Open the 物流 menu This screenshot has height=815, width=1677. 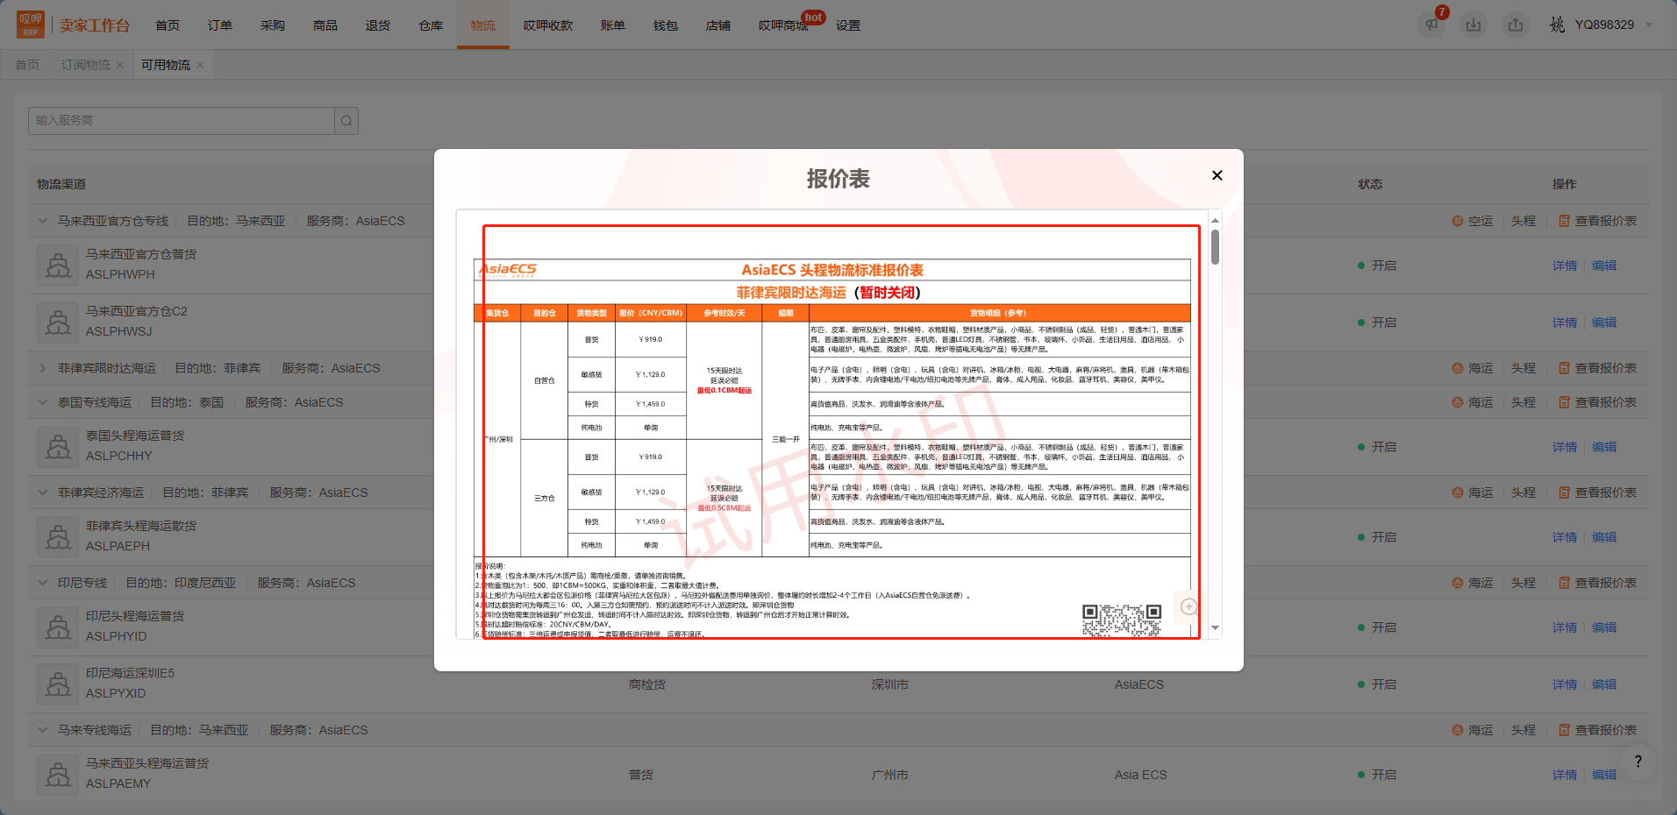click(483, 25)
